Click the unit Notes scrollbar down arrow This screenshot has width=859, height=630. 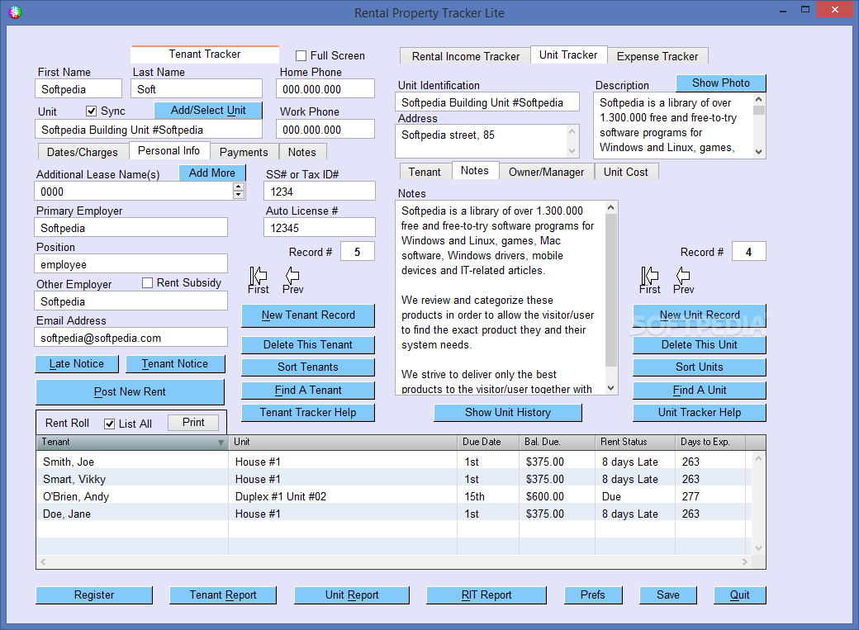(x=611, y=388)
